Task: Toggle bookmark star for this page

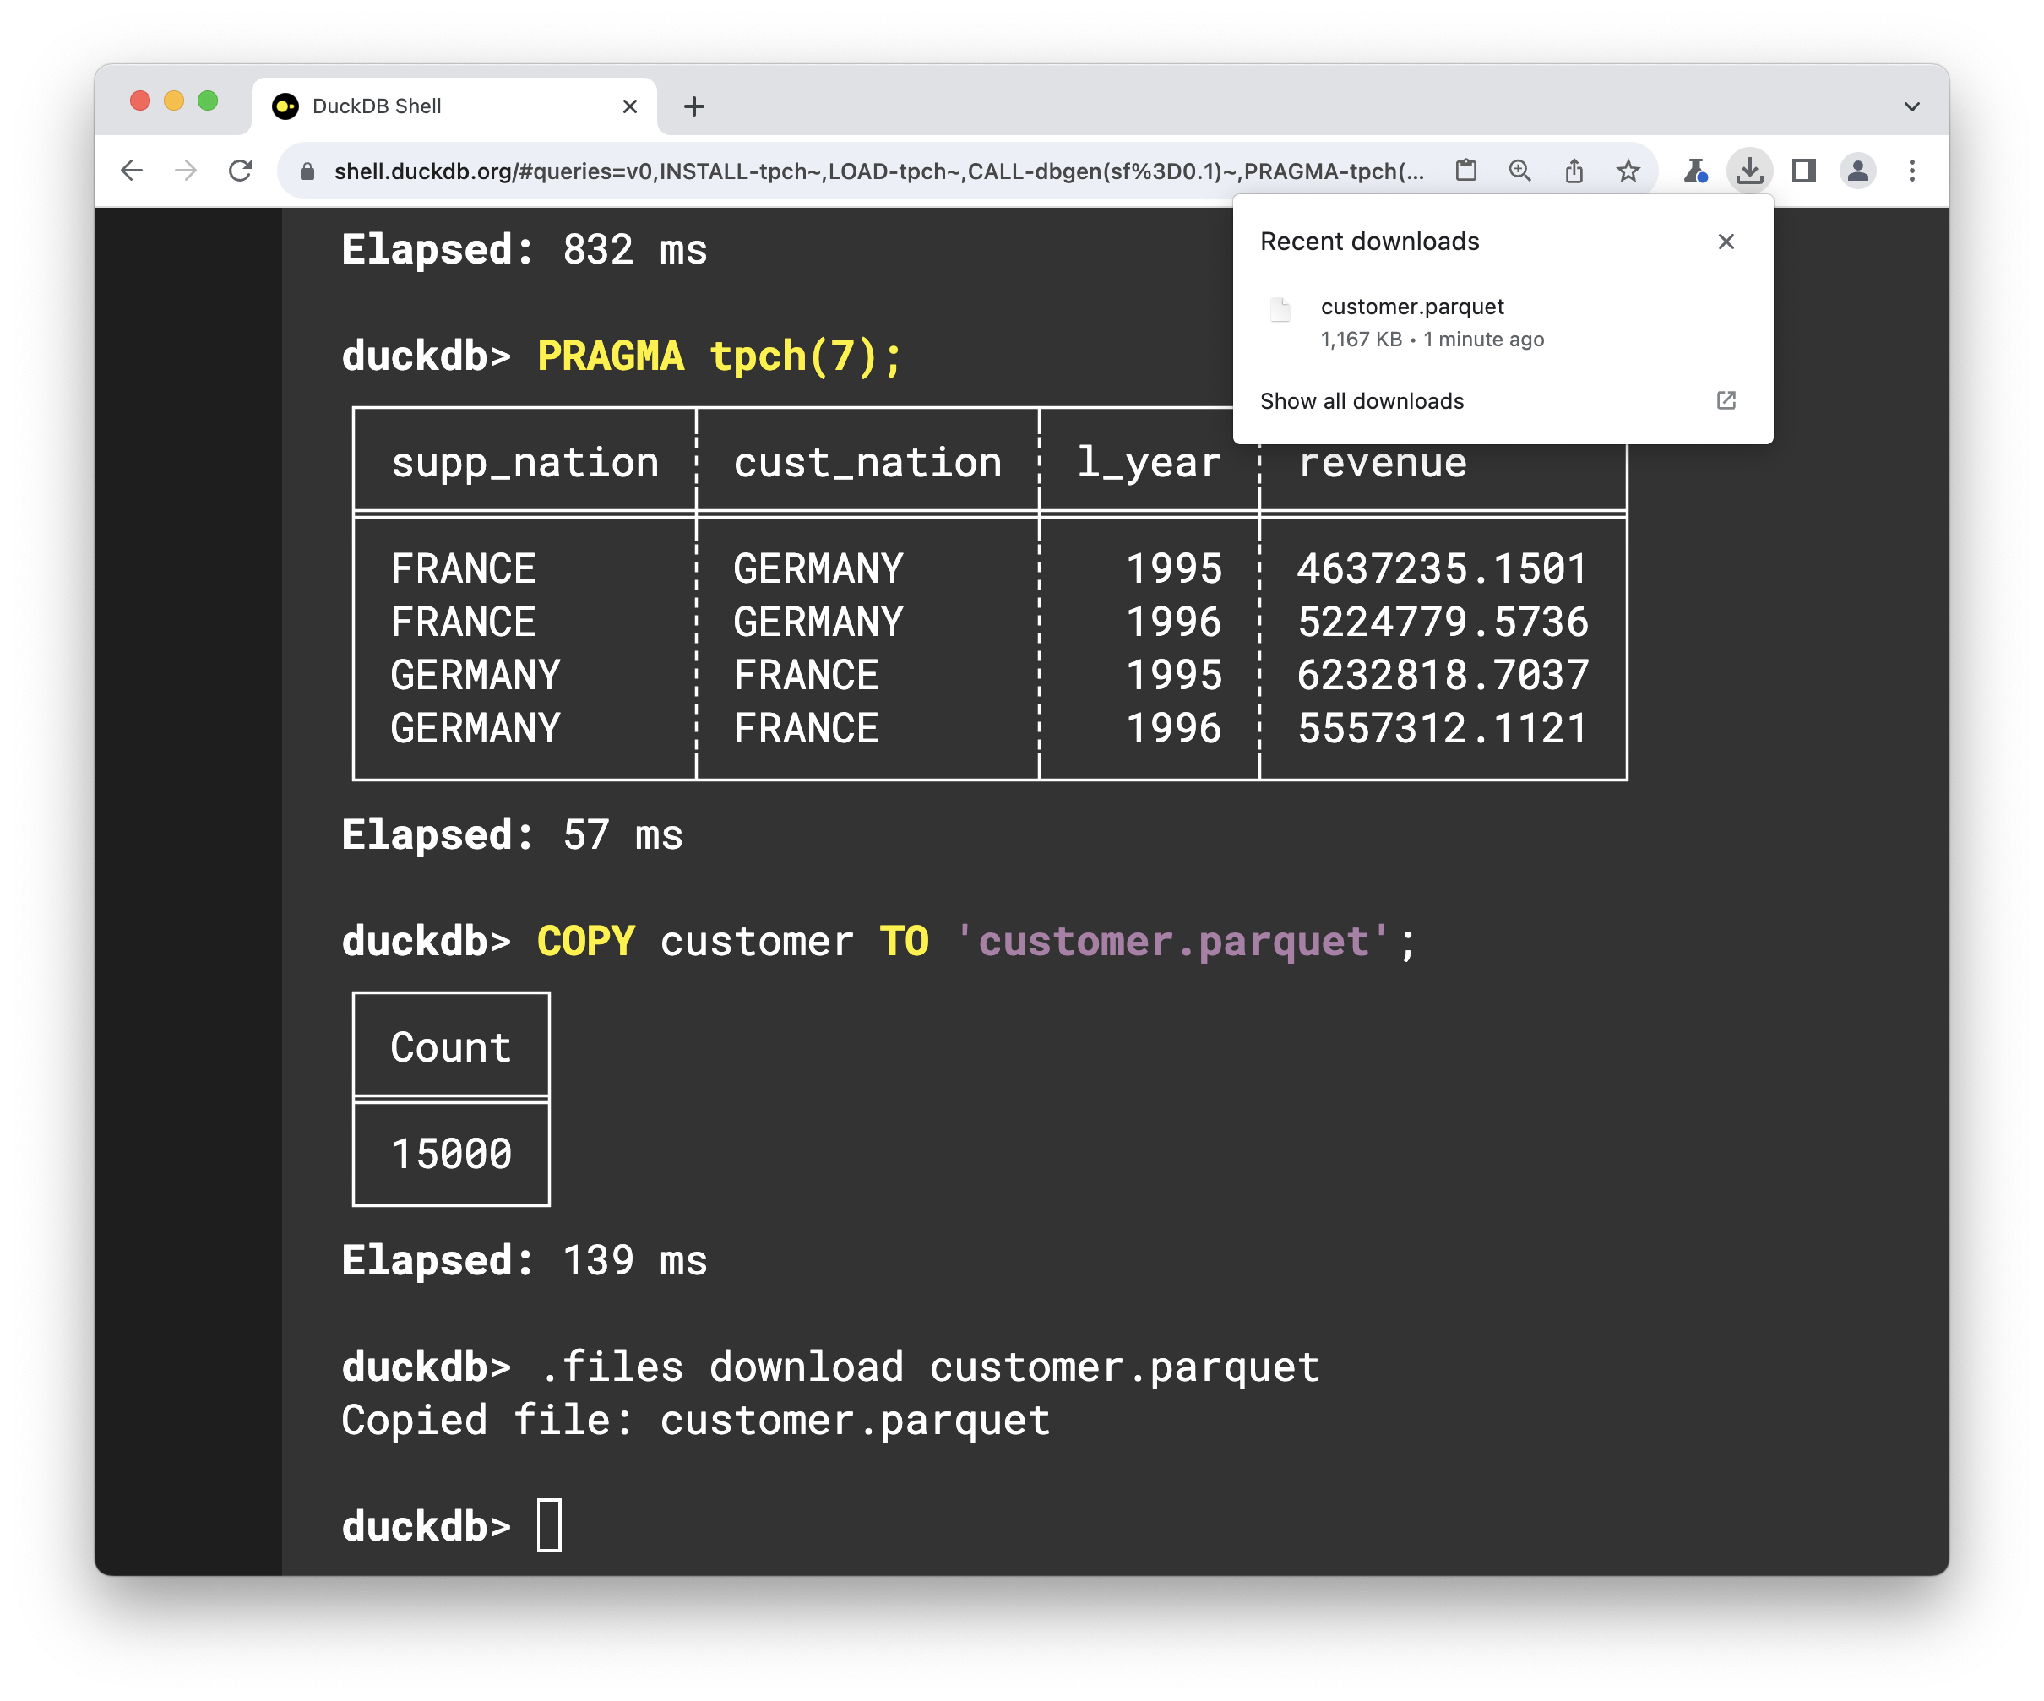Action: coord(1628,171)
